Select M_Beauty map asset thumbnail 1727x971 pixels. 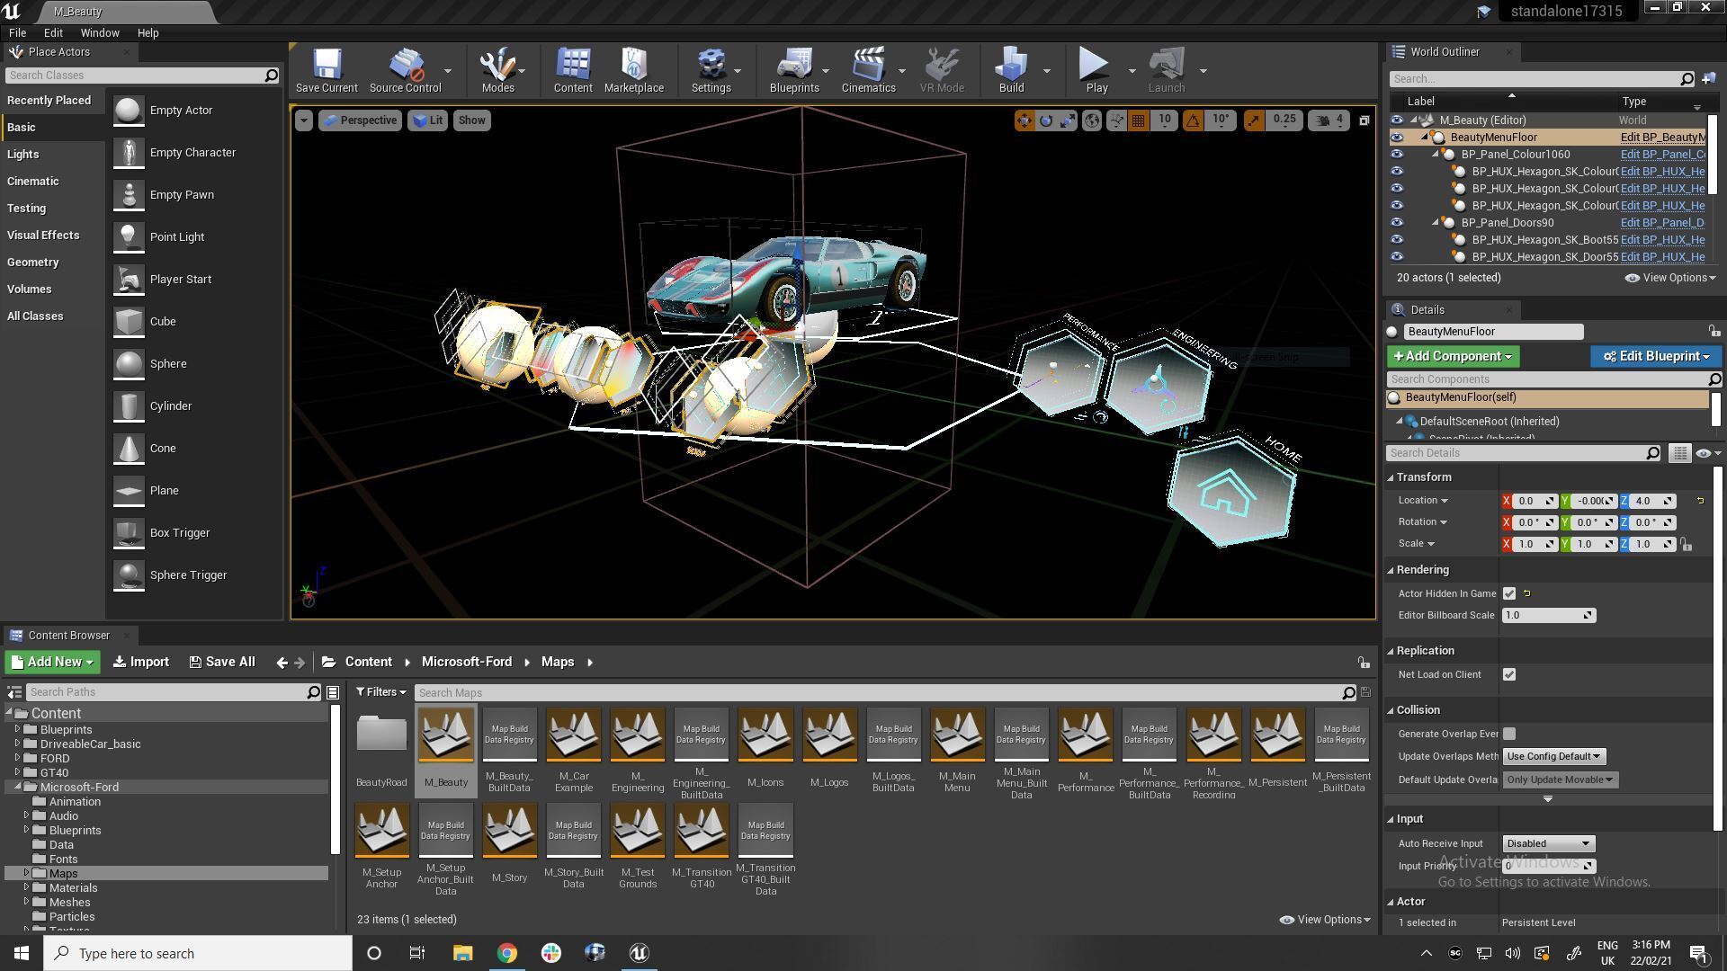point(445,734)
